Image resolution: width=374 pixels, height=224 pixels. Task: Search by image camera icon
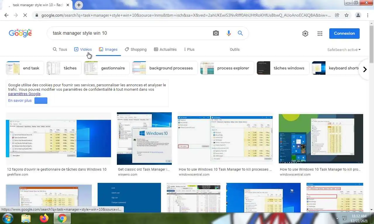216,33
